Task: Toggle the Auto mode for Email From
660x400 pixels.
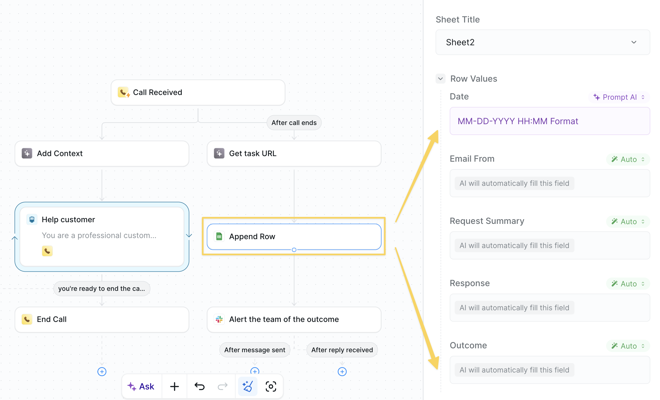Action: tap(628, 159)
